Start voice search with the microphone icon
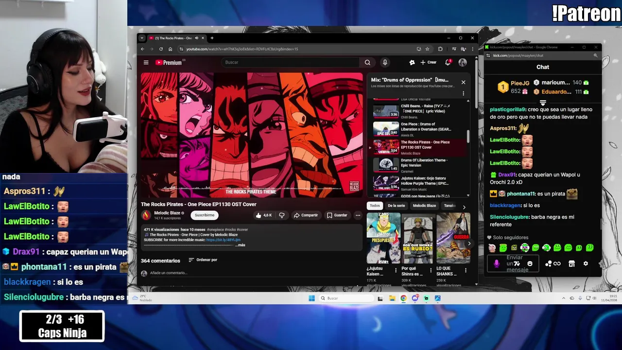 (x=385, y=62)
